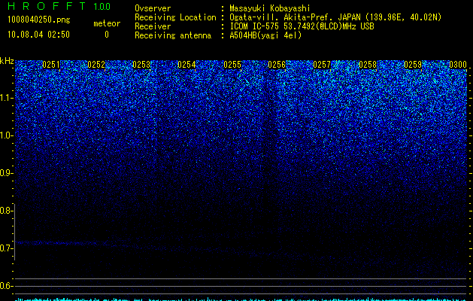This screenshot has height=301, width=473.
Task: Click the 0251 time marker
Action: [x=51, y=65]
